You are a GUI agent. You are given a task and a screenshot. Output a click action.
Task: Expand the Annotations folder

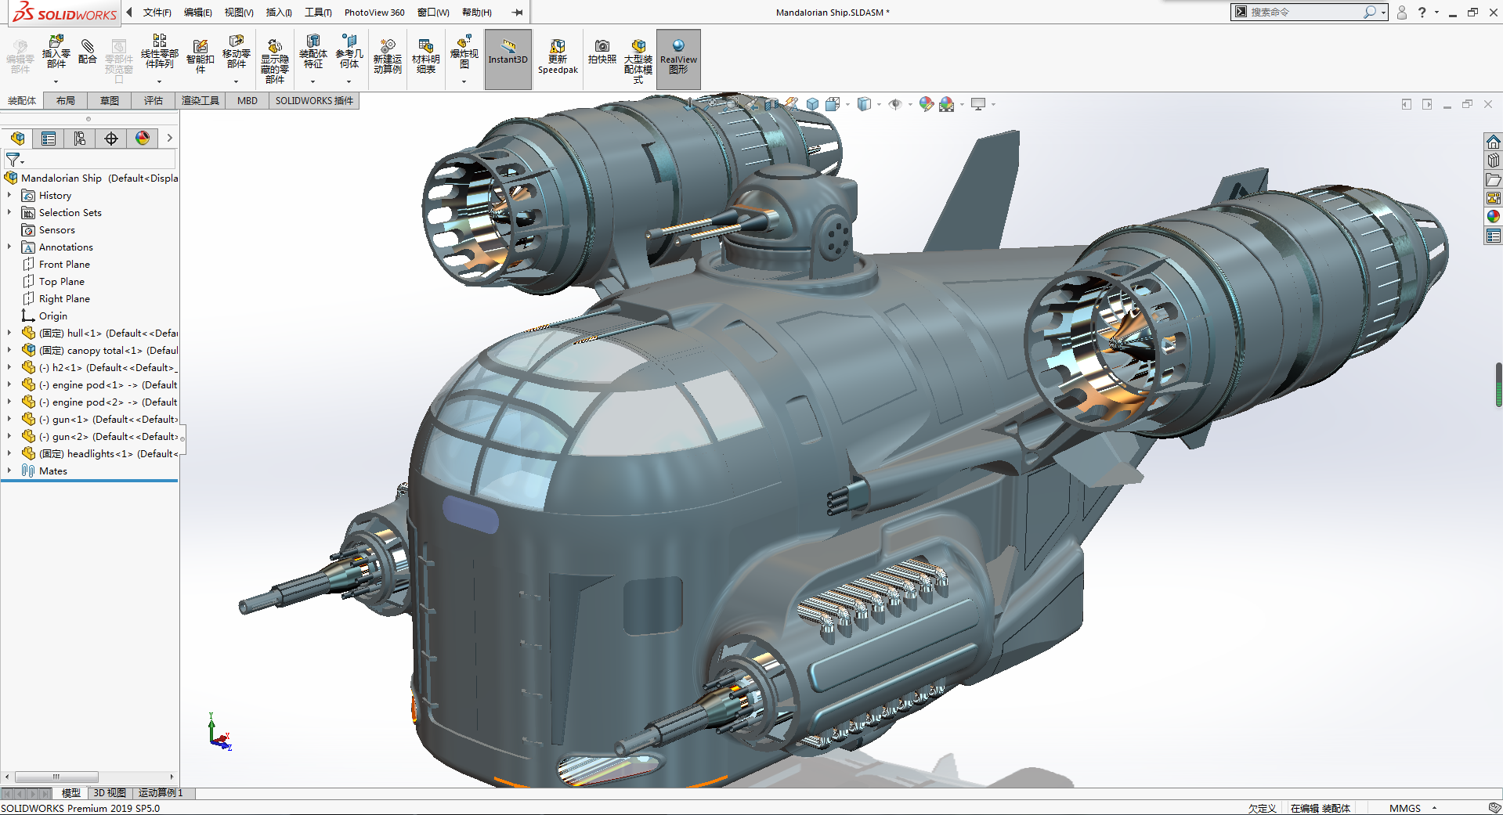coord(9,247)
